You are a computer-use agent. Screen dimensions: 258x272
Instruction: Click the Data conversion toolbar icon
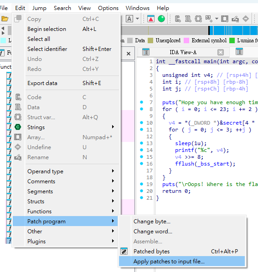click(188, 19)
